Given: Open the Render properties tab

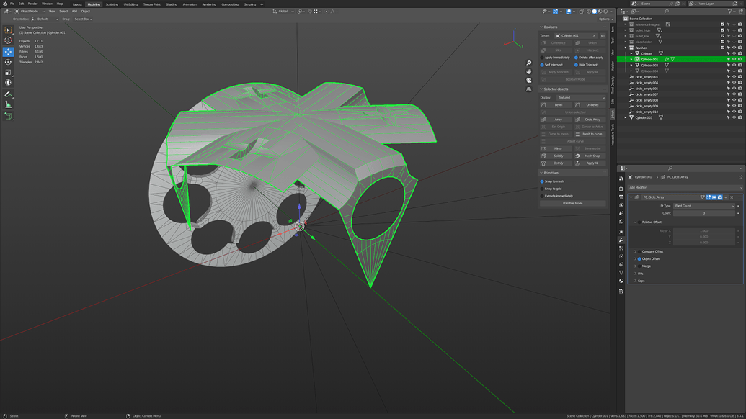Looking at the screenshot, I should 621,189.
